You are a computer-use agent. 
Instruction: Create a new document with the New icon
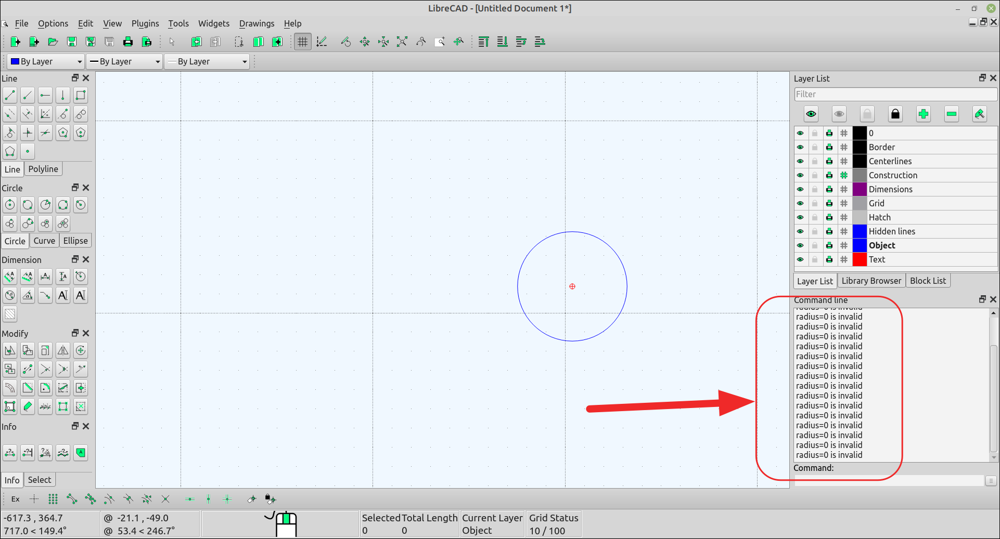[x=15, y=42]
